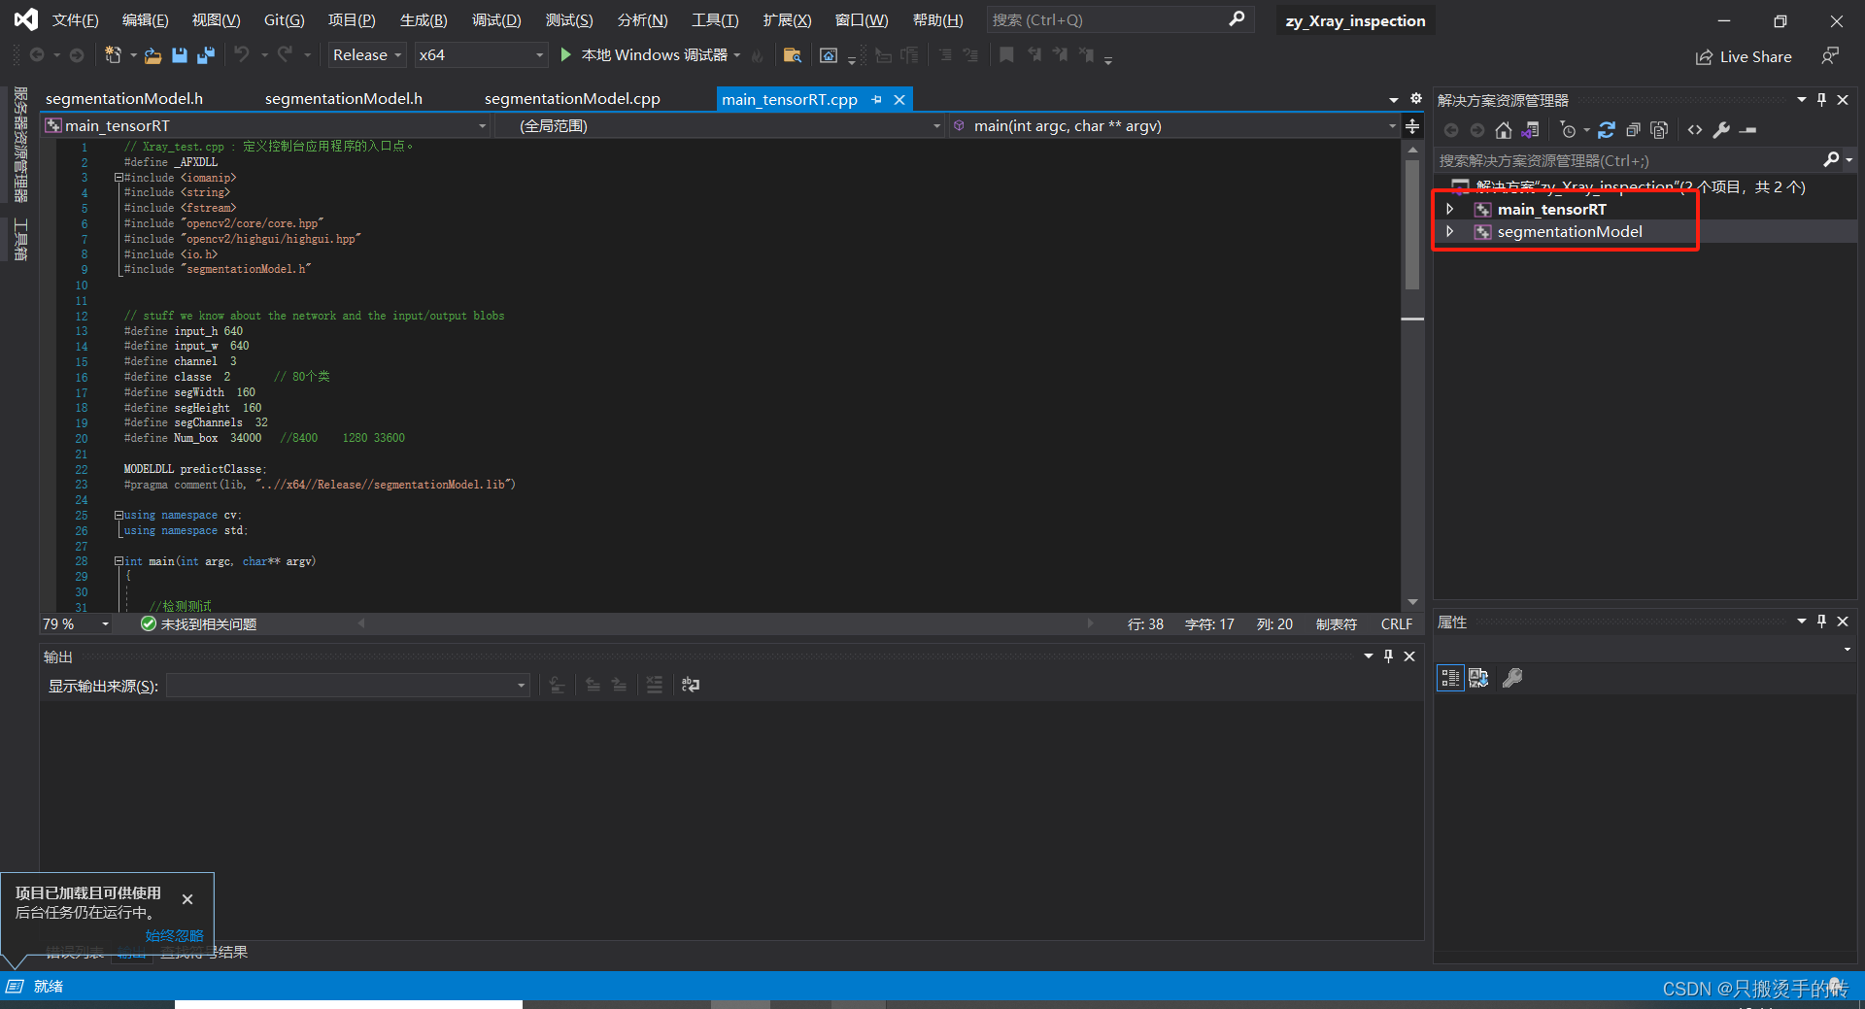Select the segmentationModel project in Solution Explorer

click(1569, 231)
